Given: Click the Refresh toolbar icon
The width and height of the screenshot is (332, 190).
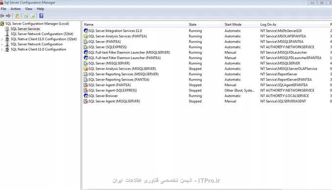Looking at the screenshot, I should click(x=26, y=16).
